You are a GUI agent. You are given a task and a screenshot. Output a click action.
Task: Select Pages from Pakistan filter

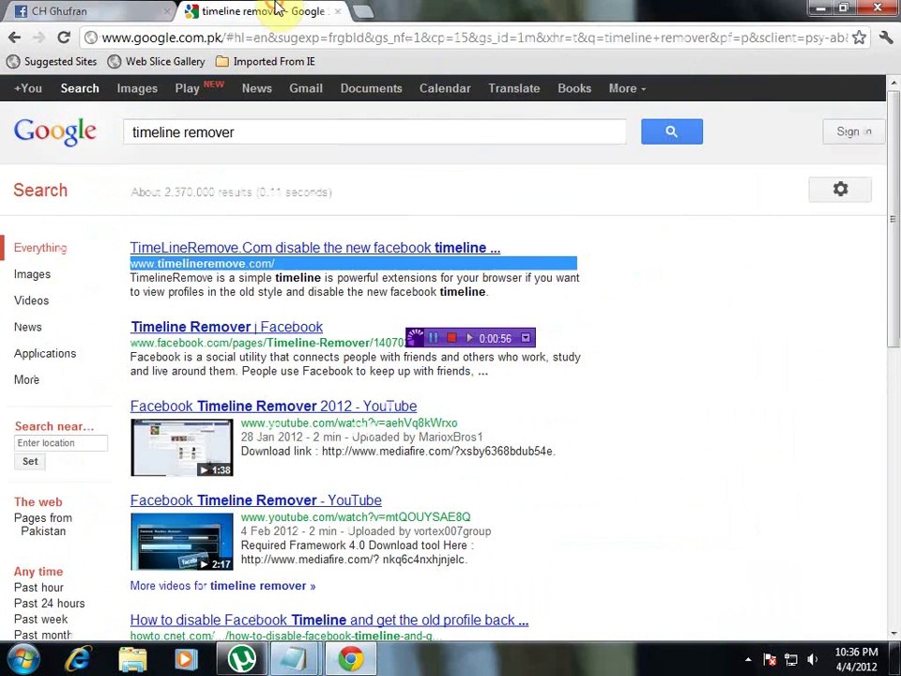pos(43,524)
